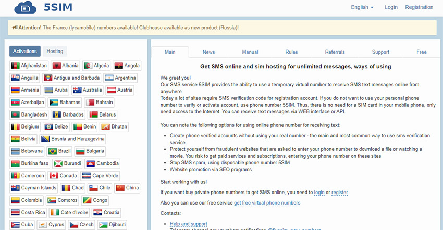Choose the Croatia country name

[x=112, y=212]
